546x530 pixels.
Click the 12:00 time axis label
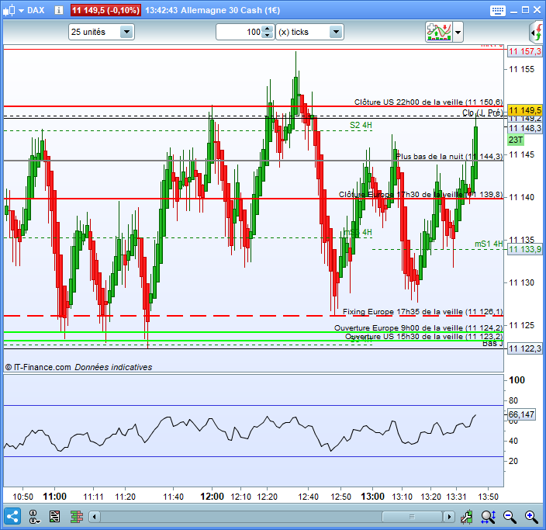(212, 496)
